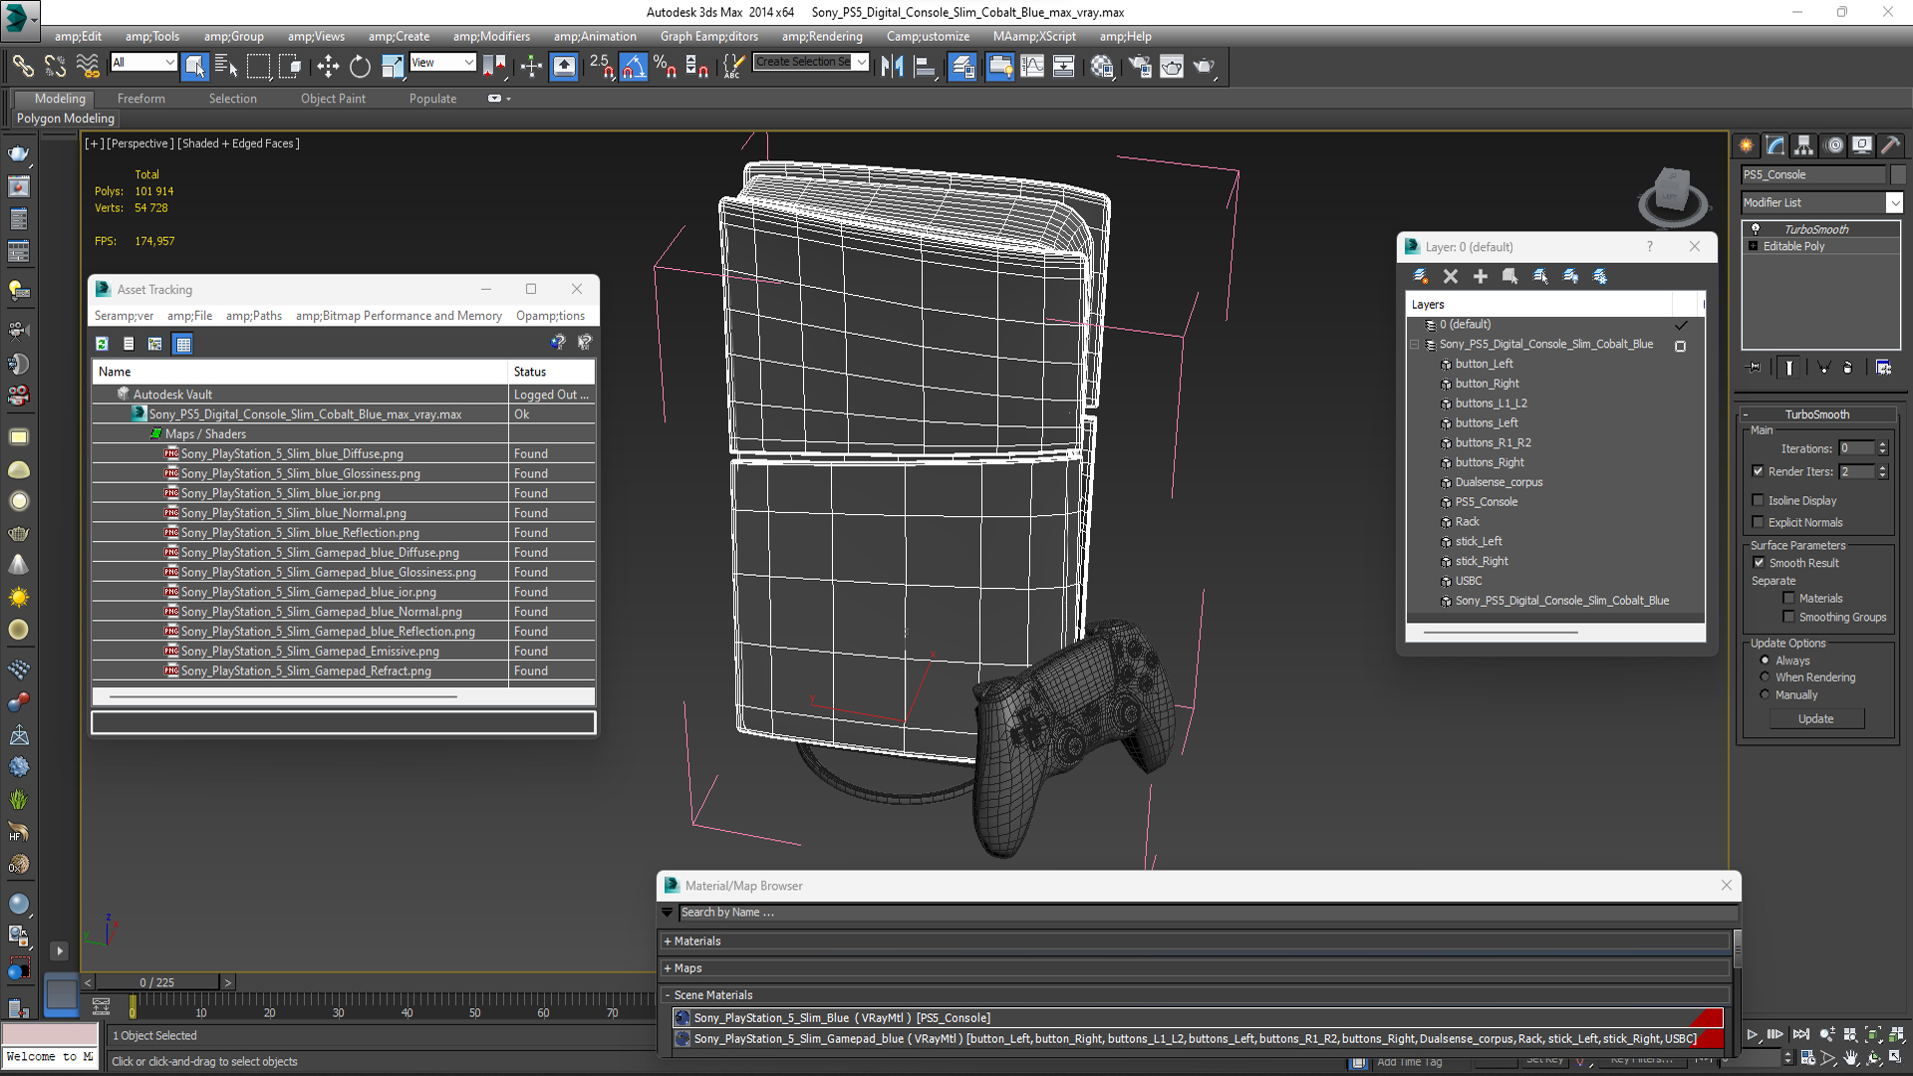Open the Rendering menu
Viewport: 1913px width, 1076px height.
[x=822, y=36]
